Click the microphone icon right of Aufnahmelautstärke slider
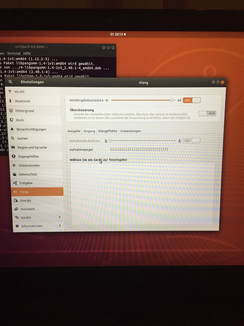This screenshot has height=326, width=244. [x=179, y=141]
